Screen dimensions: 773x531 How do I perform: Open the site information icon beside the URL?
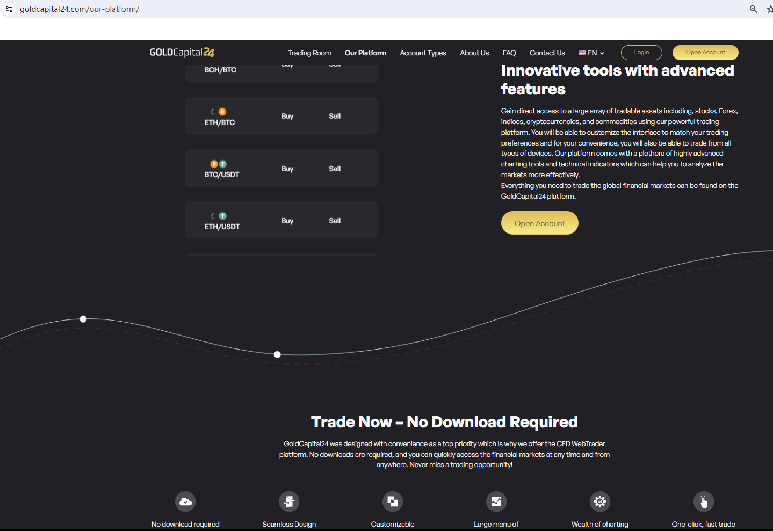(9, 9)
